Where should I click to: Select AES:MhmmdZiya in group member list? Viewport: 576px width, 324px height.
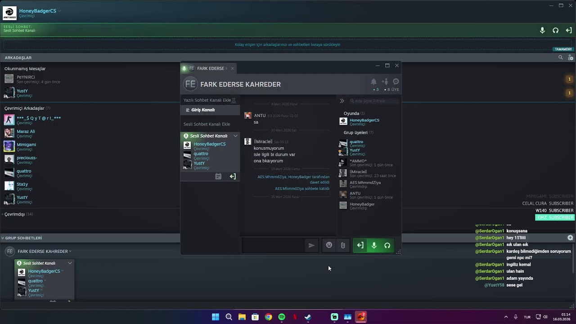coord(360,184)
